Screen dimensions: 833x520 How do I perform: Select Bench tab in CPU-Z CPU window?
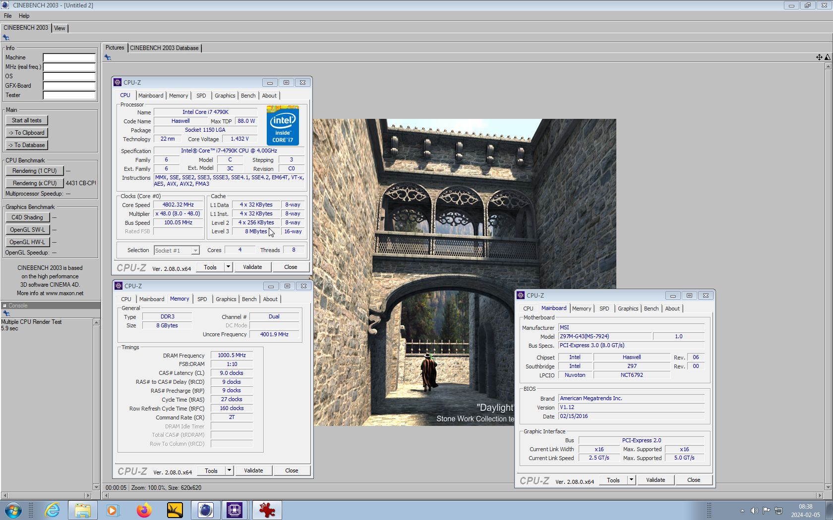pyautogui.click(x=248, y=96)
